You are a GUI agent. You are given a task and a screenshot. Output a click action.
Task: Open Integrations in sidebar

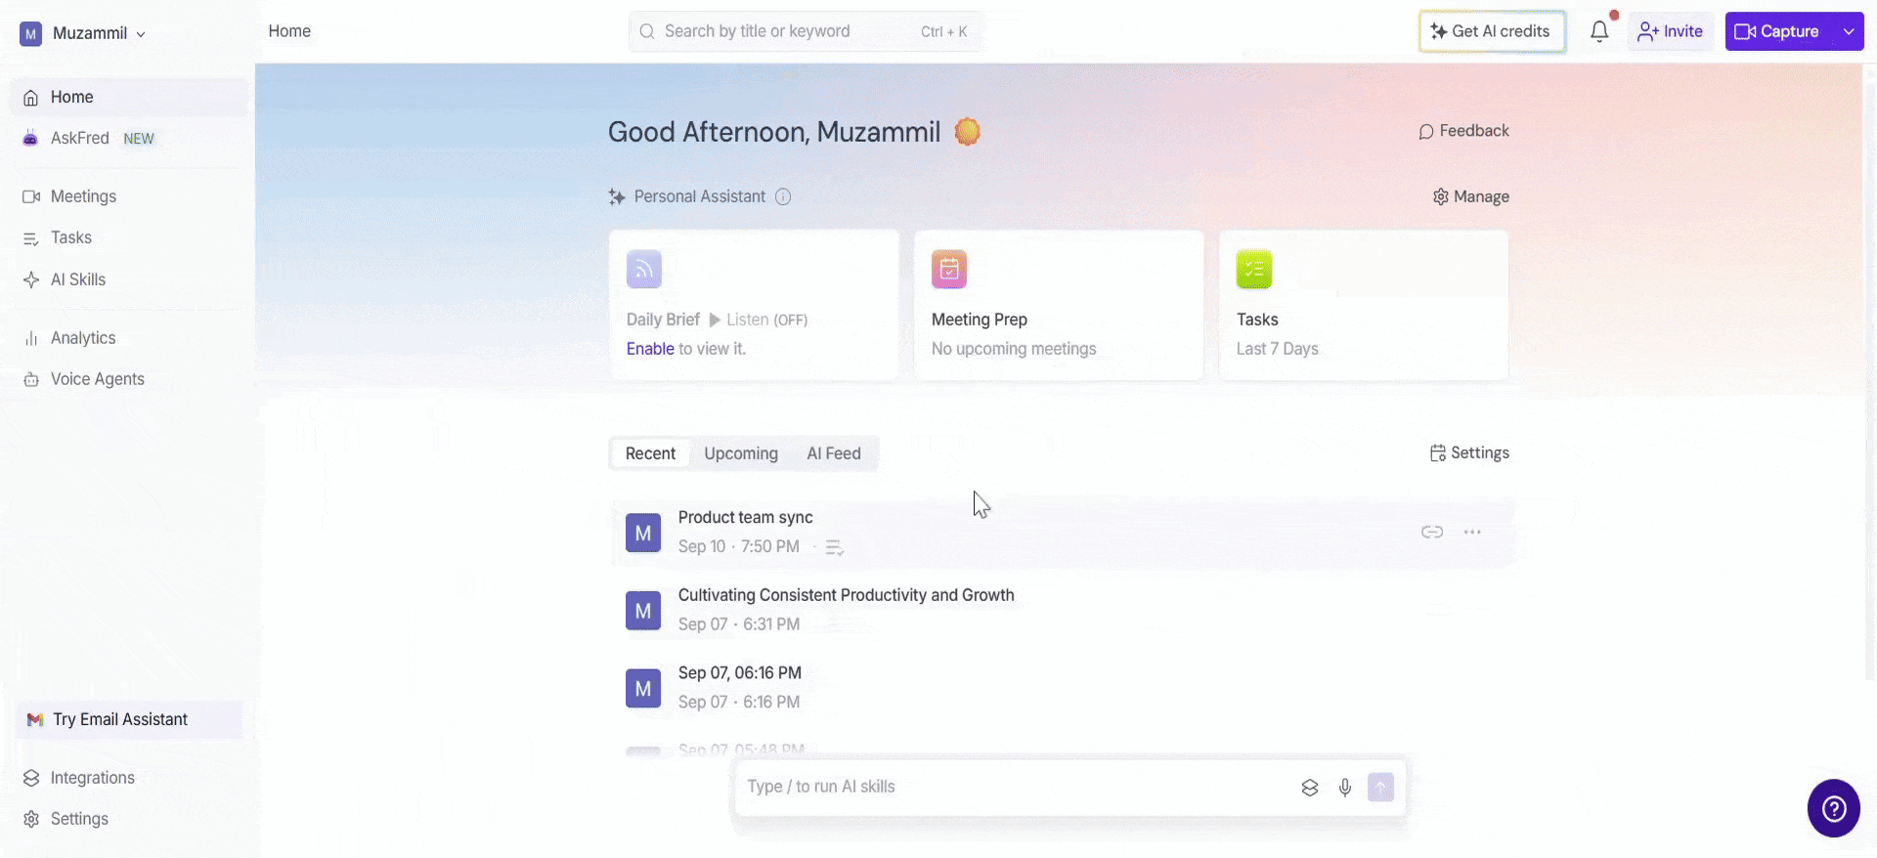(x=129, y=778)
